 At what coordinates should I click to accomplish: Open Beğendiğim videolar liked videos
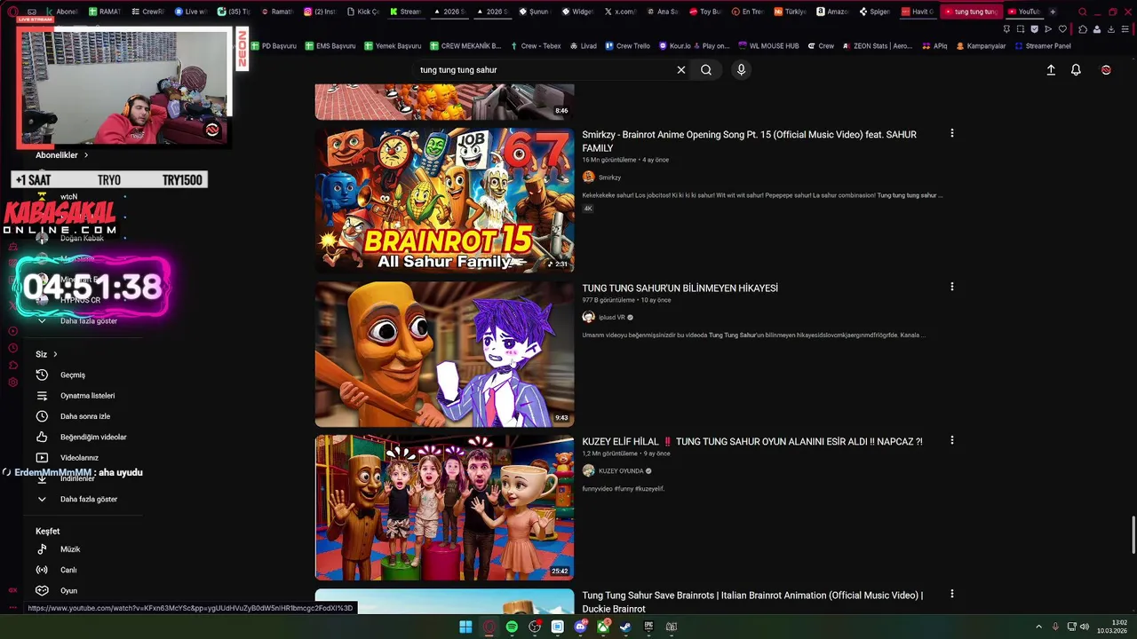(93, 437)
